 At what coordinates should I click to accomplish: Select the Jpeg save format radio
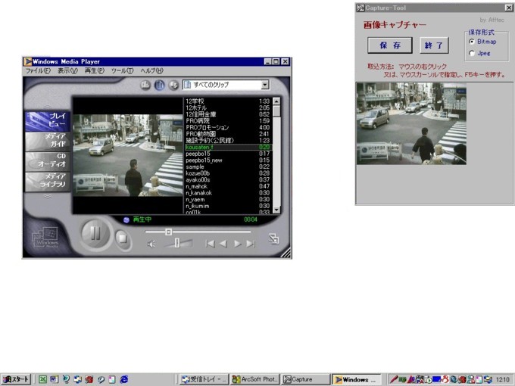click(472, 53)
